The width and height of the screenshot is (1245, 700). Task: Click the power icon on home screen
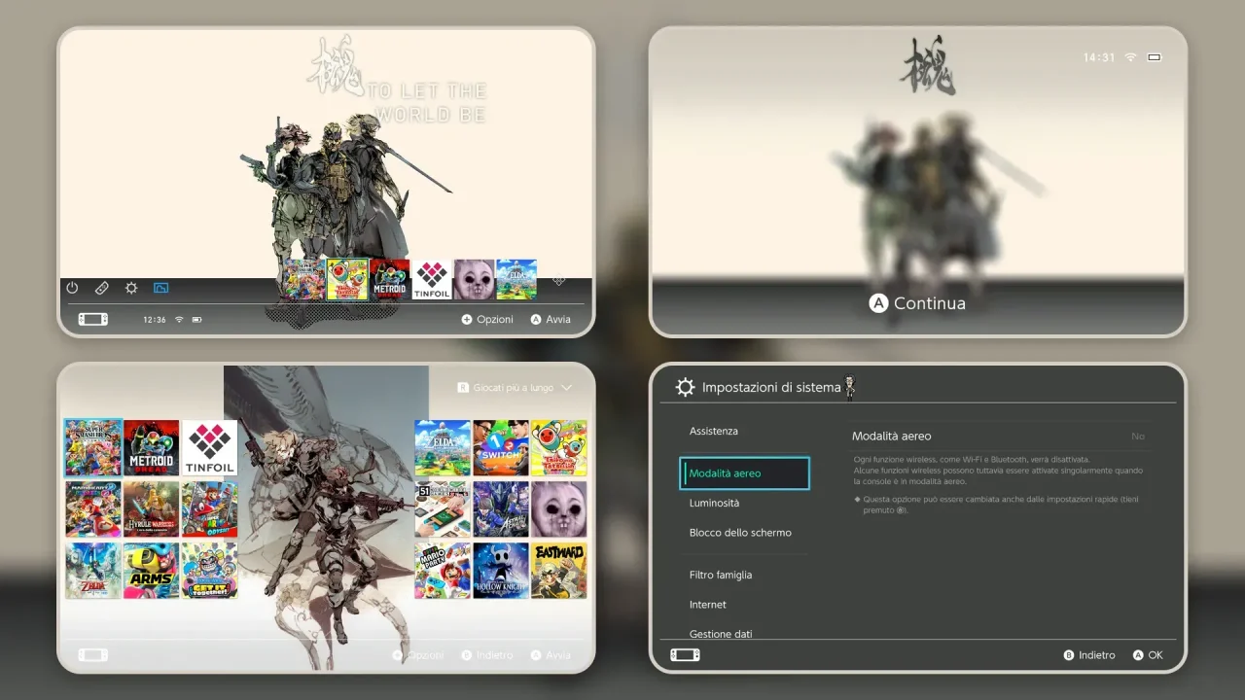[72, 288]
